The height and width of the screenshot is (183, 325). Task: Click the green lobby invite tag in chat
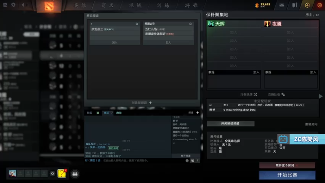pyautogui.click(x=114, y=148)
